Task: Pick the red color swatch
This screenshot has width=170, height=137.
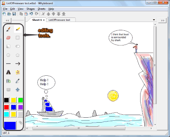Action: point(6,107)
